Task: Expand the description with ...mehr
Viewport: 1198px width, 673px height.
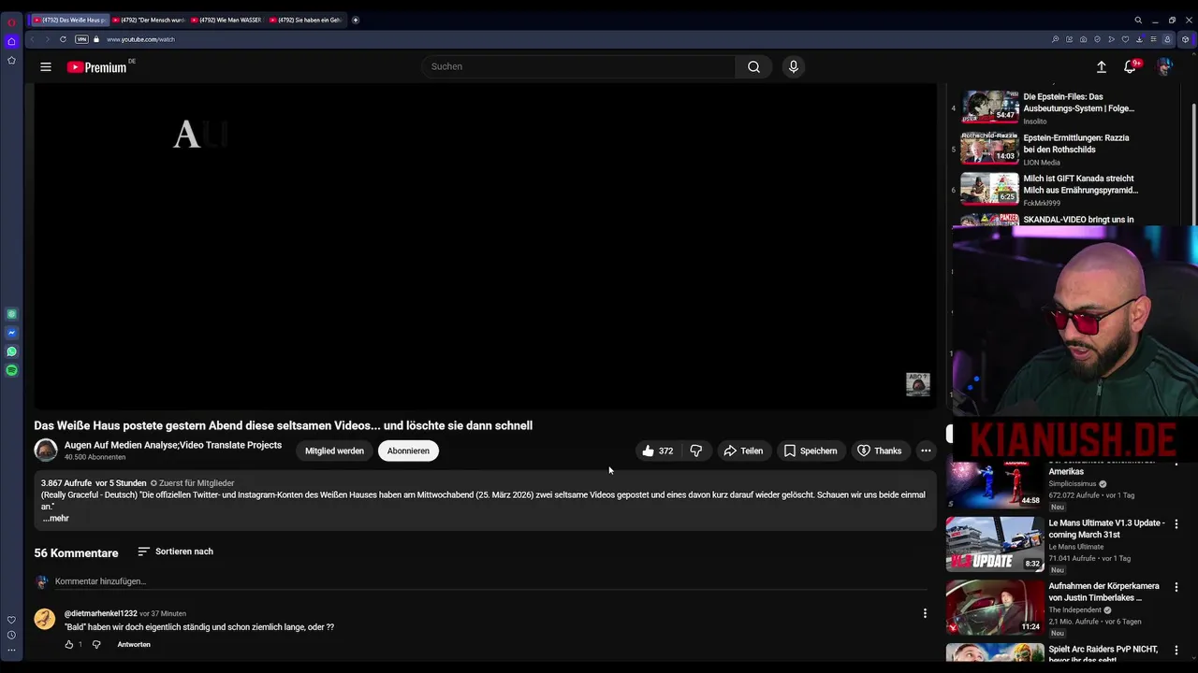Action: click(x=56, y=518)
